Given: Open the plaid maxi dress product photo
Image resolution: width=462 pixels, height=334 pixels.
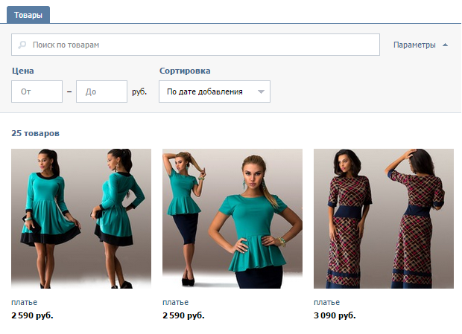Looking at the screenshot, I should [x=384, y=219].
